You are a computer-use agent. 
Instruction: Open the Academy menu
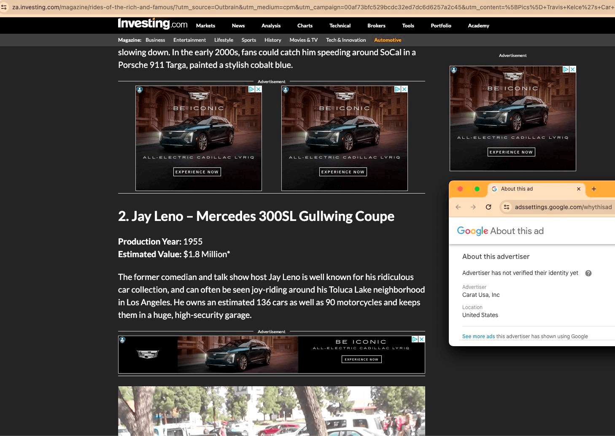(478, 26)
